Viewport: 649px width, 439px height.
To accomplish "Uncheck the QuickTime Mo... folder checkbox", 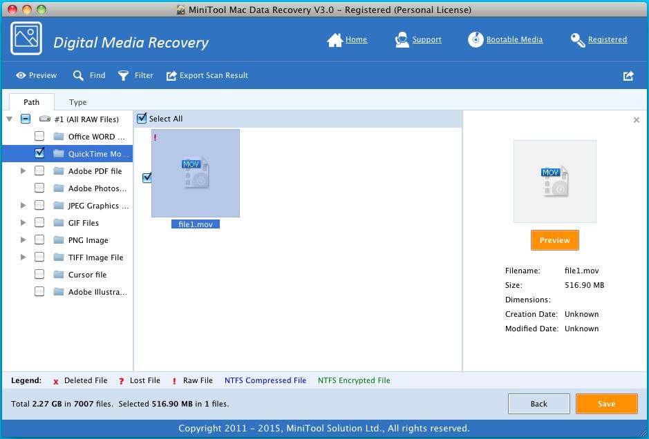I will tap(39, 153).
